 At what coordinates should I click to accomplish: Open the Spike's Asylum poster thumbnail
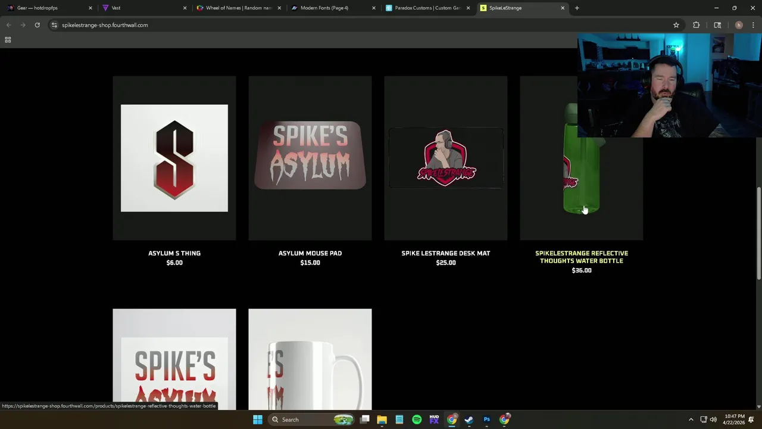click(174, 359)
